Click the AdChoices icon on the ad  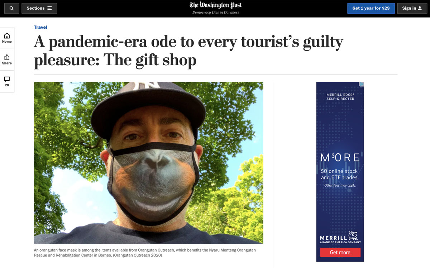362,84
